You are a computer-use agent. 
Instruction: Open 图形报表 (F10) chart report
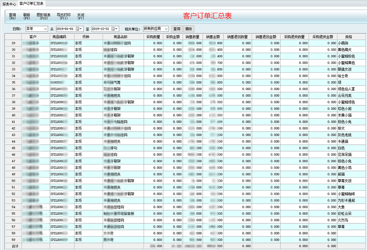click(43, 16)
